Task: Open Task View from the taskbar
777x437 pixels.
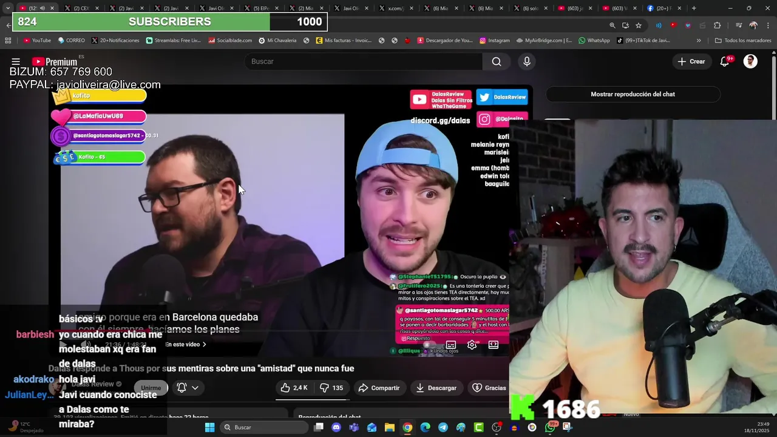Action: pyautogui.click(x=319, y=427)
